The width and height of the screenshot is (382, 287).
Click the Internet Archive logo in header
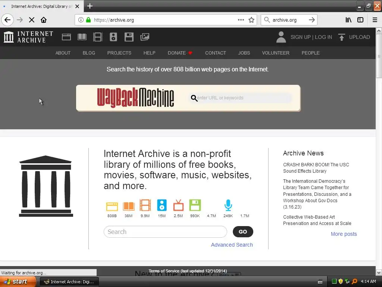(x=28, y=37)
